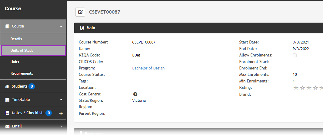
Task: Set rating to two stars
Action: [302, 88]
